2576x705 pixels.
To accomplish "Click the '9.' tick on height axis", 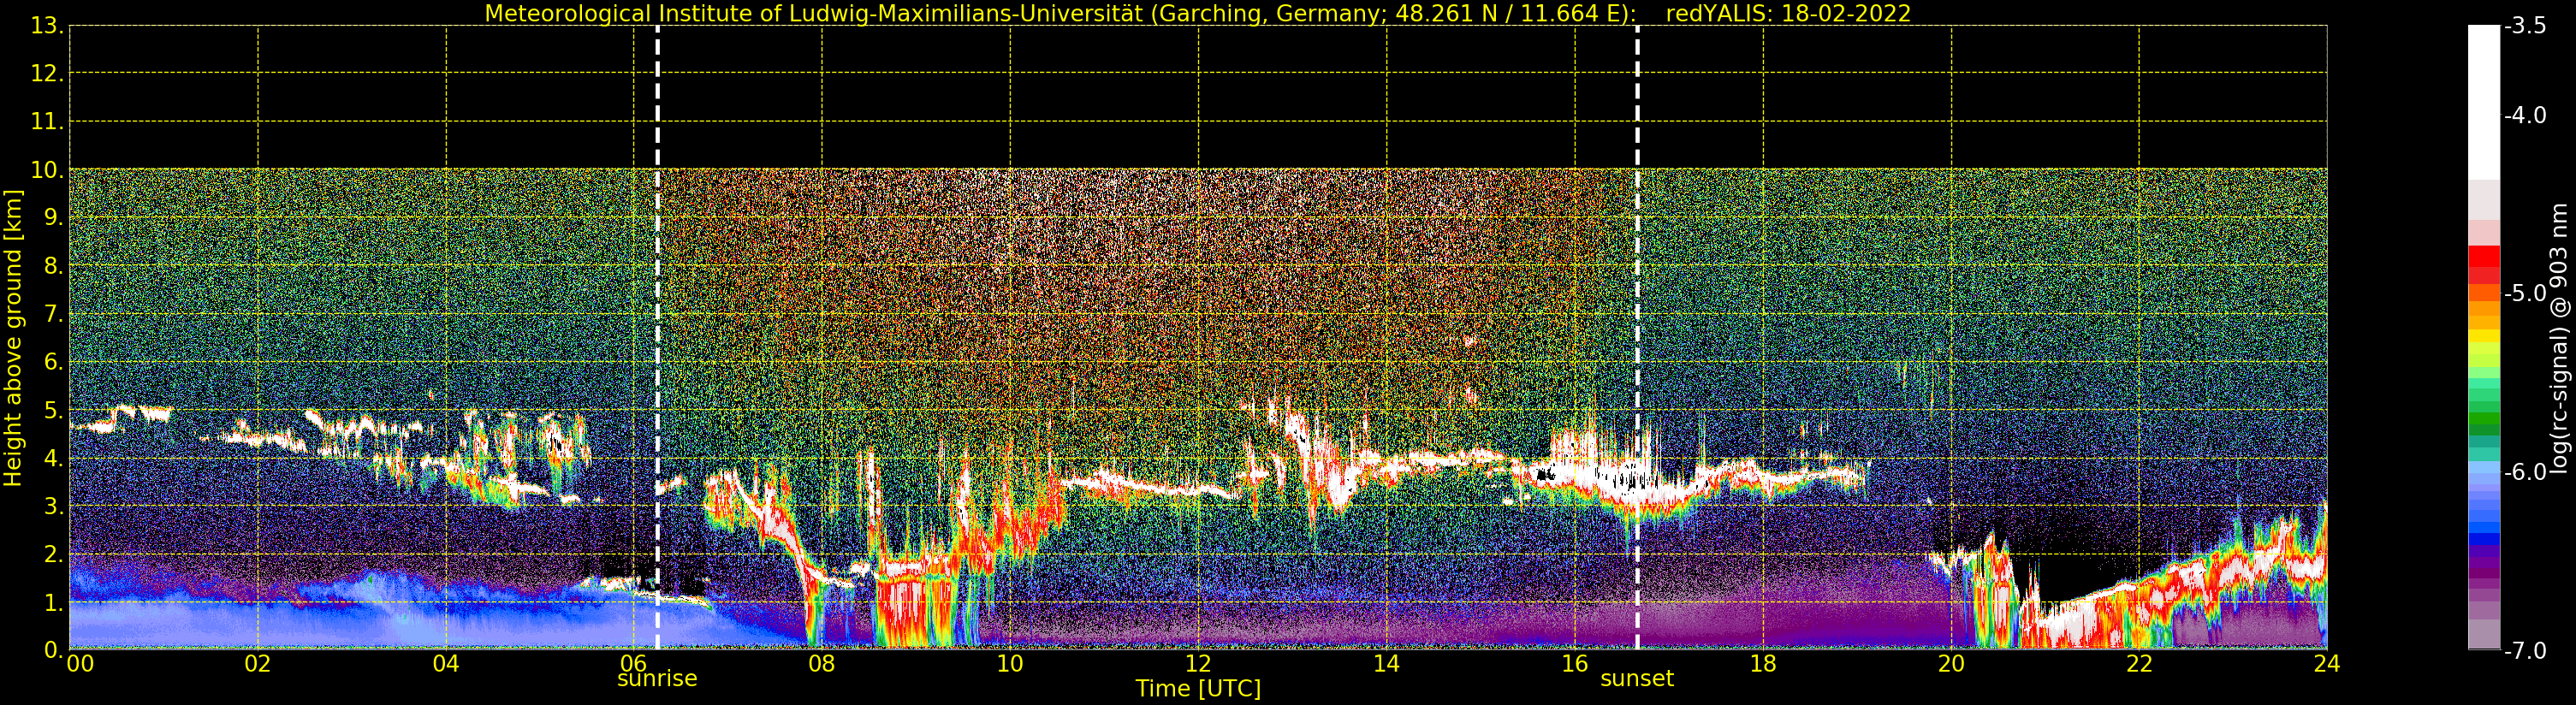I will point(53,218).
